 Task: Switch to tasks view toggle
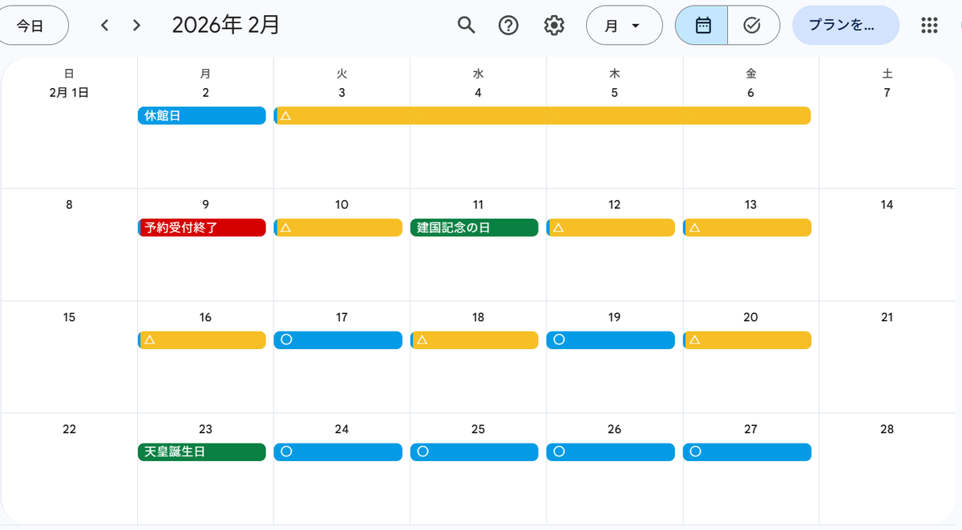click(753, 25)
